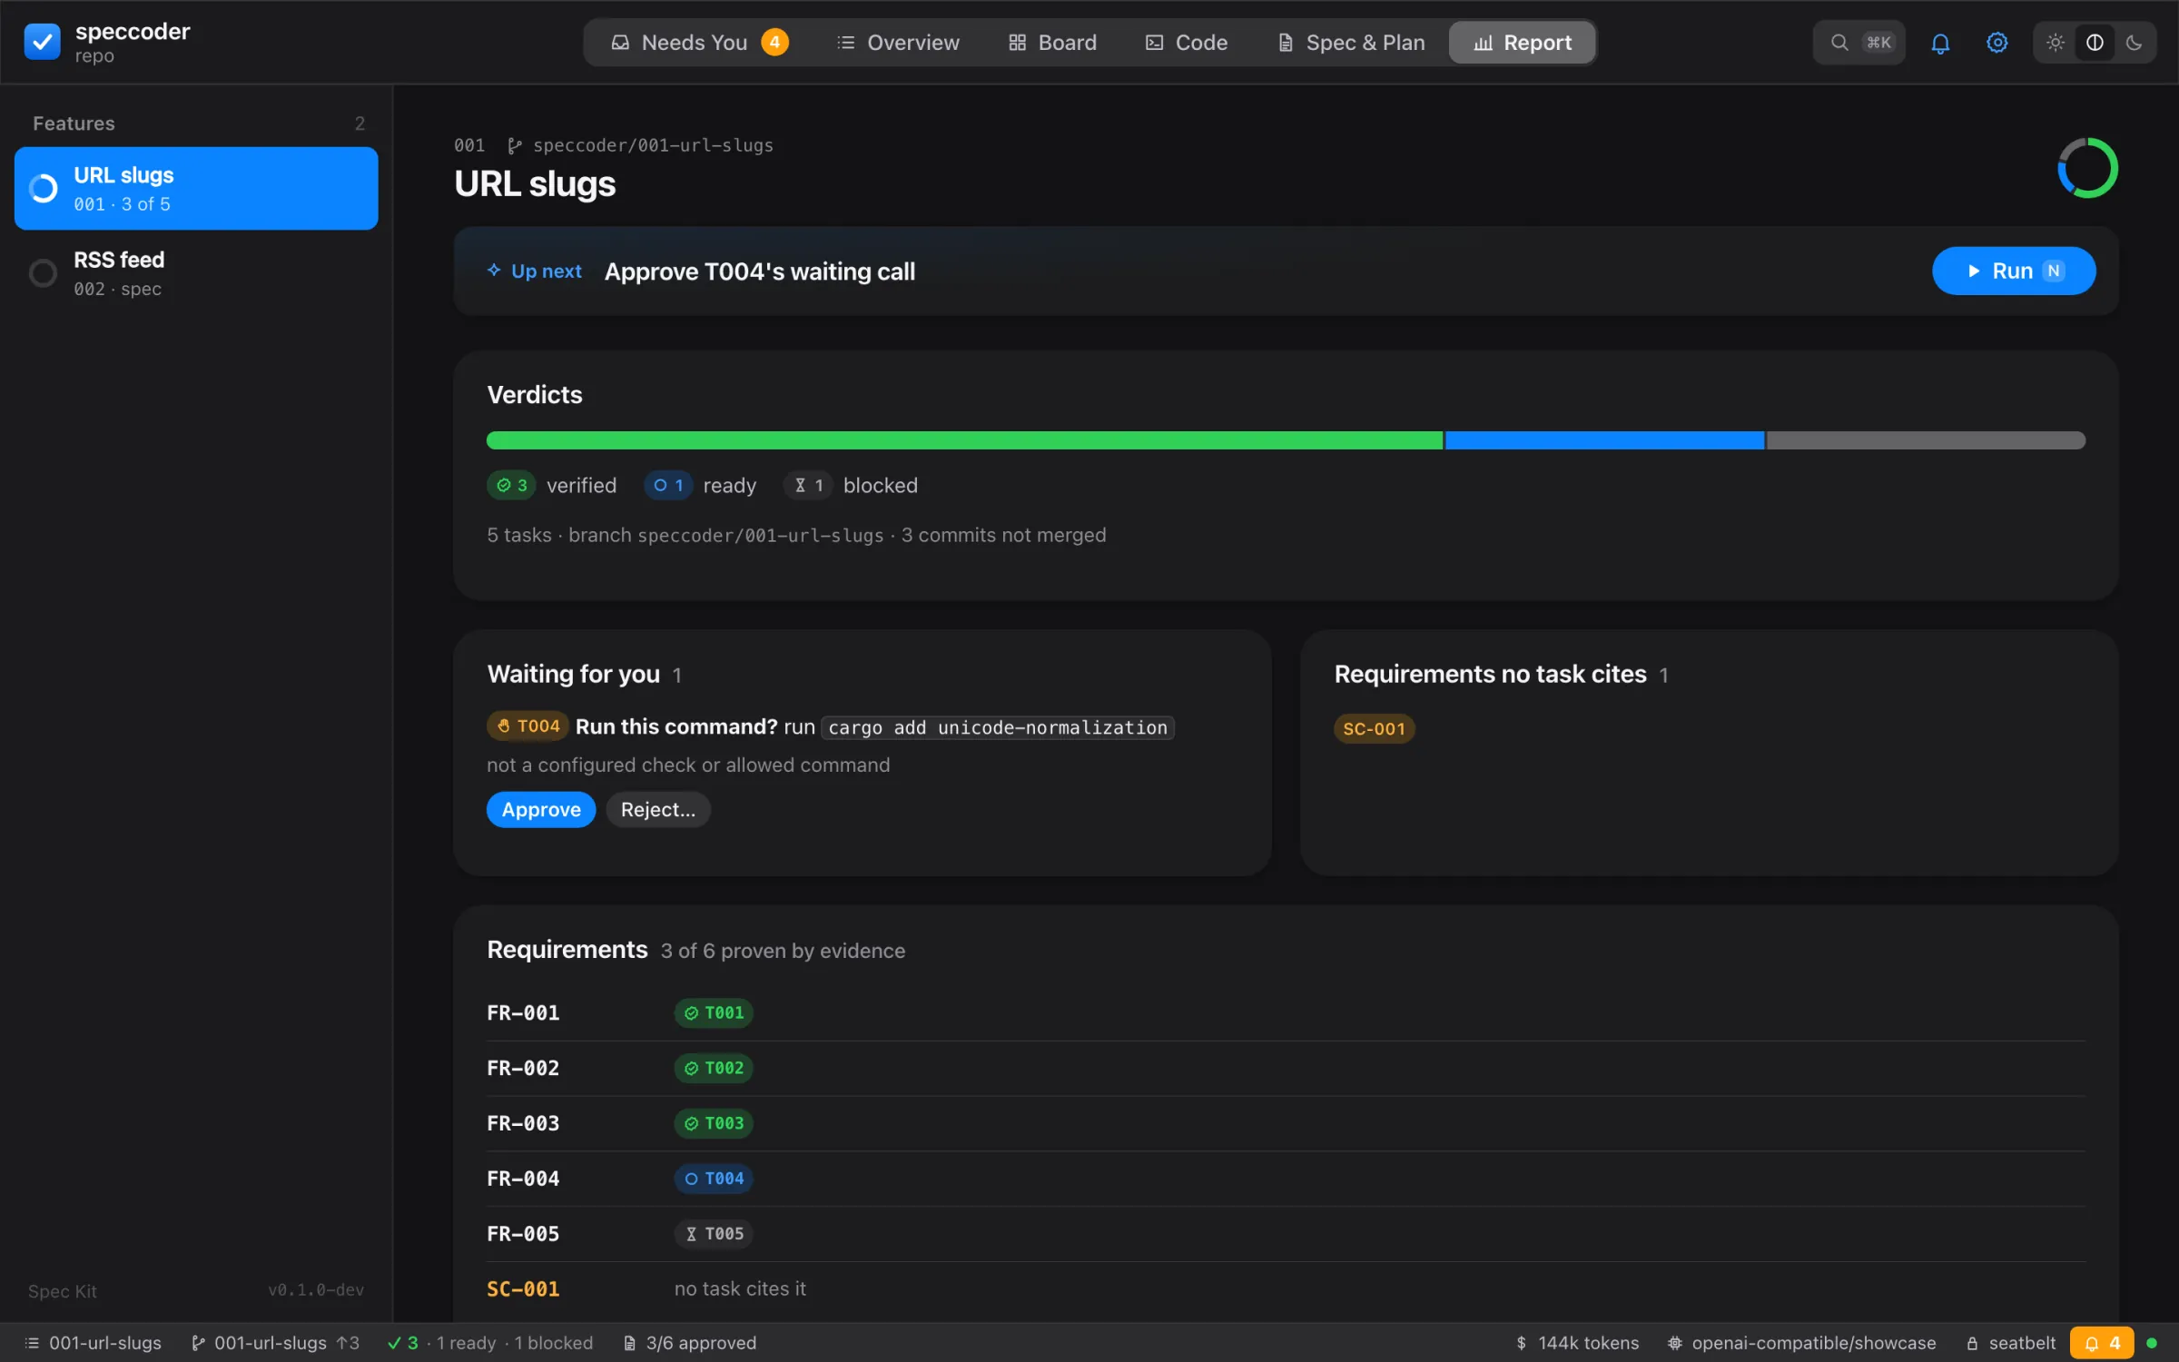Click the gray blocked segment of verdicts bar
2179x1362 pixels.
click(x=1926, y=440)
